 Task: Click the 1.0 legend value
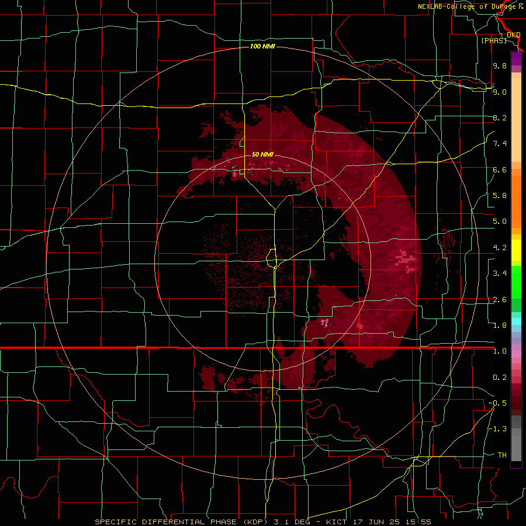[x=500, y=351]
